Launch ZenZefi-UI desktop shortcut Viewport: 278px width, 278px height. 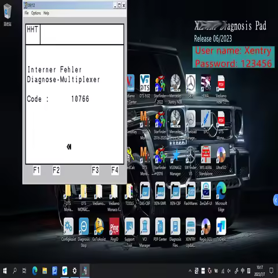tap(206, 194)
